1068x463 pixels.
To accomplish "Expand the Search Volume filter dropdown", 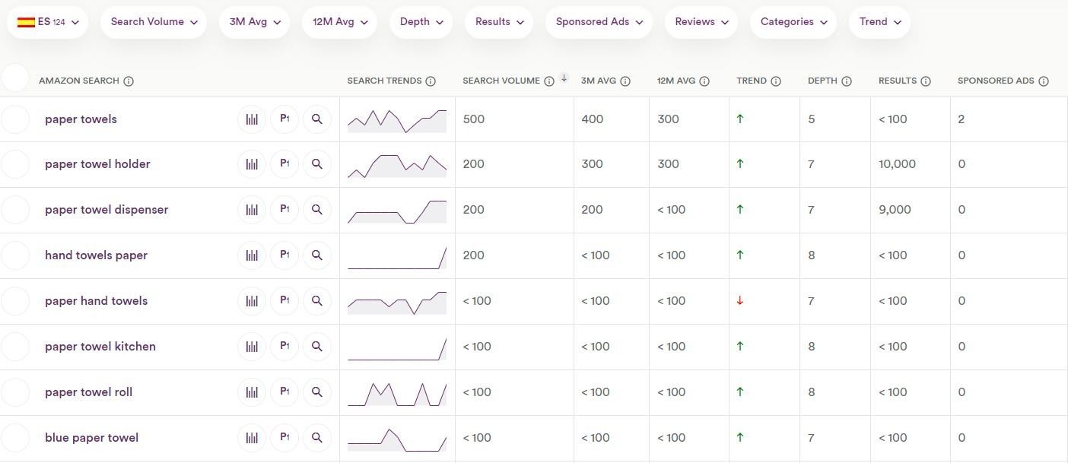I will [x=154, y=22].
